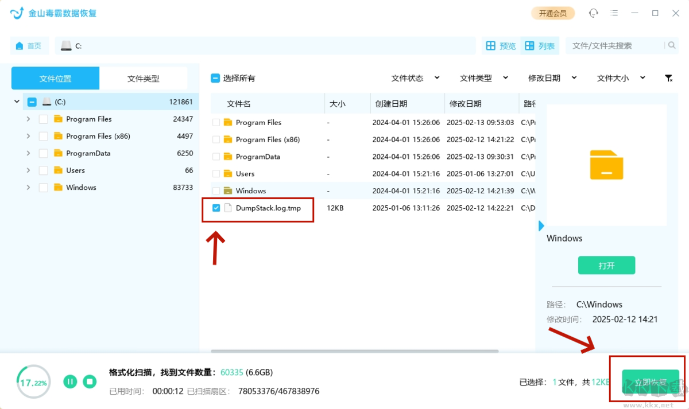The image size is (689, 409).
Task: Switch to 预览 preview view mode
Action: click(x=501, y=46)
